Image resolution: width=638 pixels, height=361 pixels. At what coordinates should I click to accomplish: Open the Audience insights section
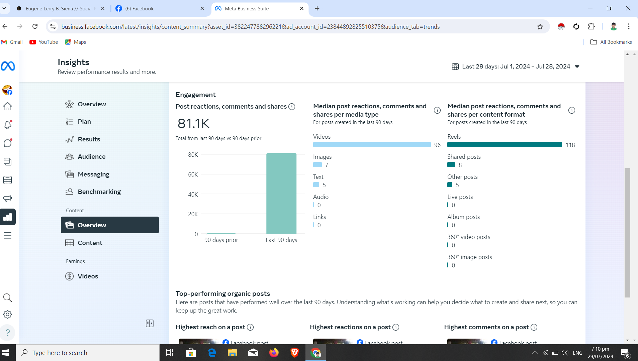click(91, 156)
